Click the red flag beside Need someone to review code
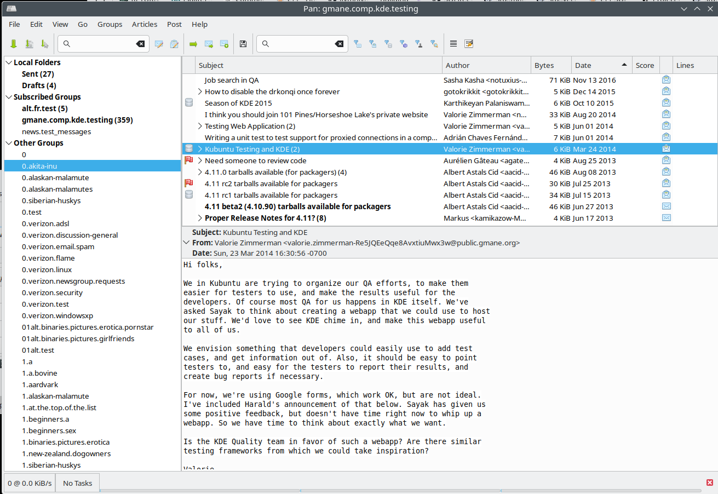The width and height of the screenshot is (718, 494). [189, 160]
